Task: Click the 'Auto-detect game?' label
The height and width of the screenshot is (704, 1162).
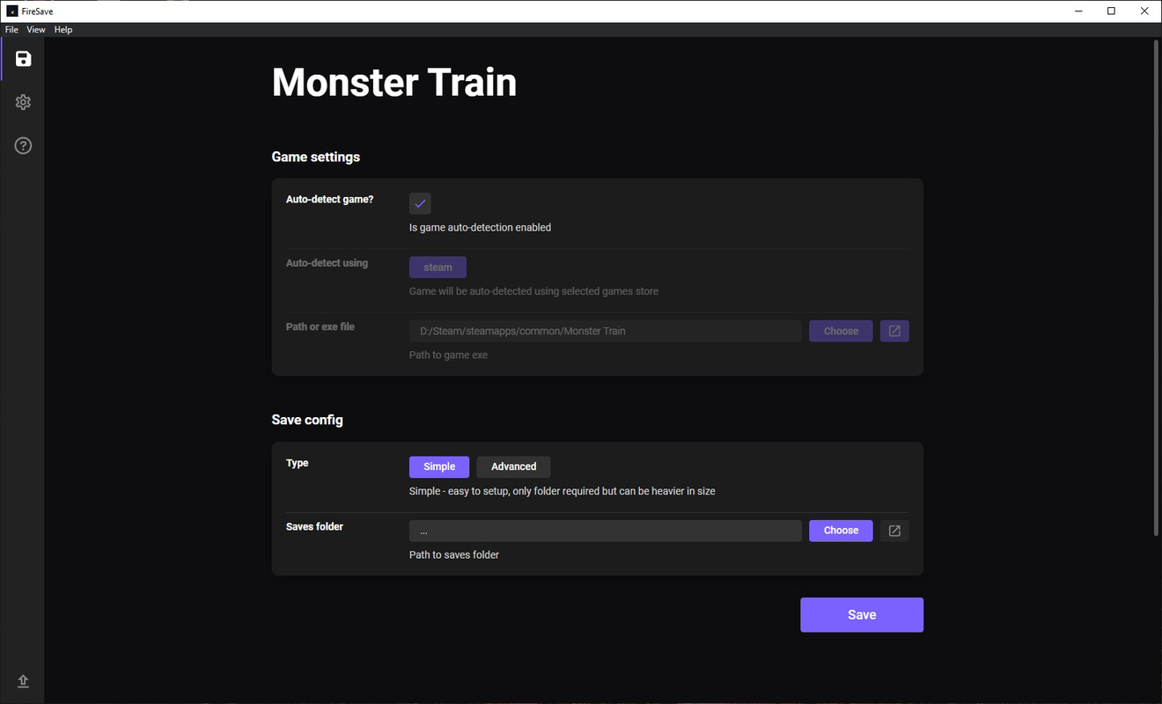Action: point(330,200)
